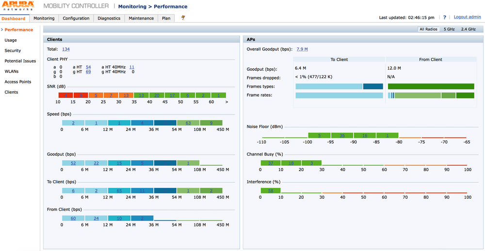Open Security in the sidebar
485x251 pixels.
[x=13, y=50]
